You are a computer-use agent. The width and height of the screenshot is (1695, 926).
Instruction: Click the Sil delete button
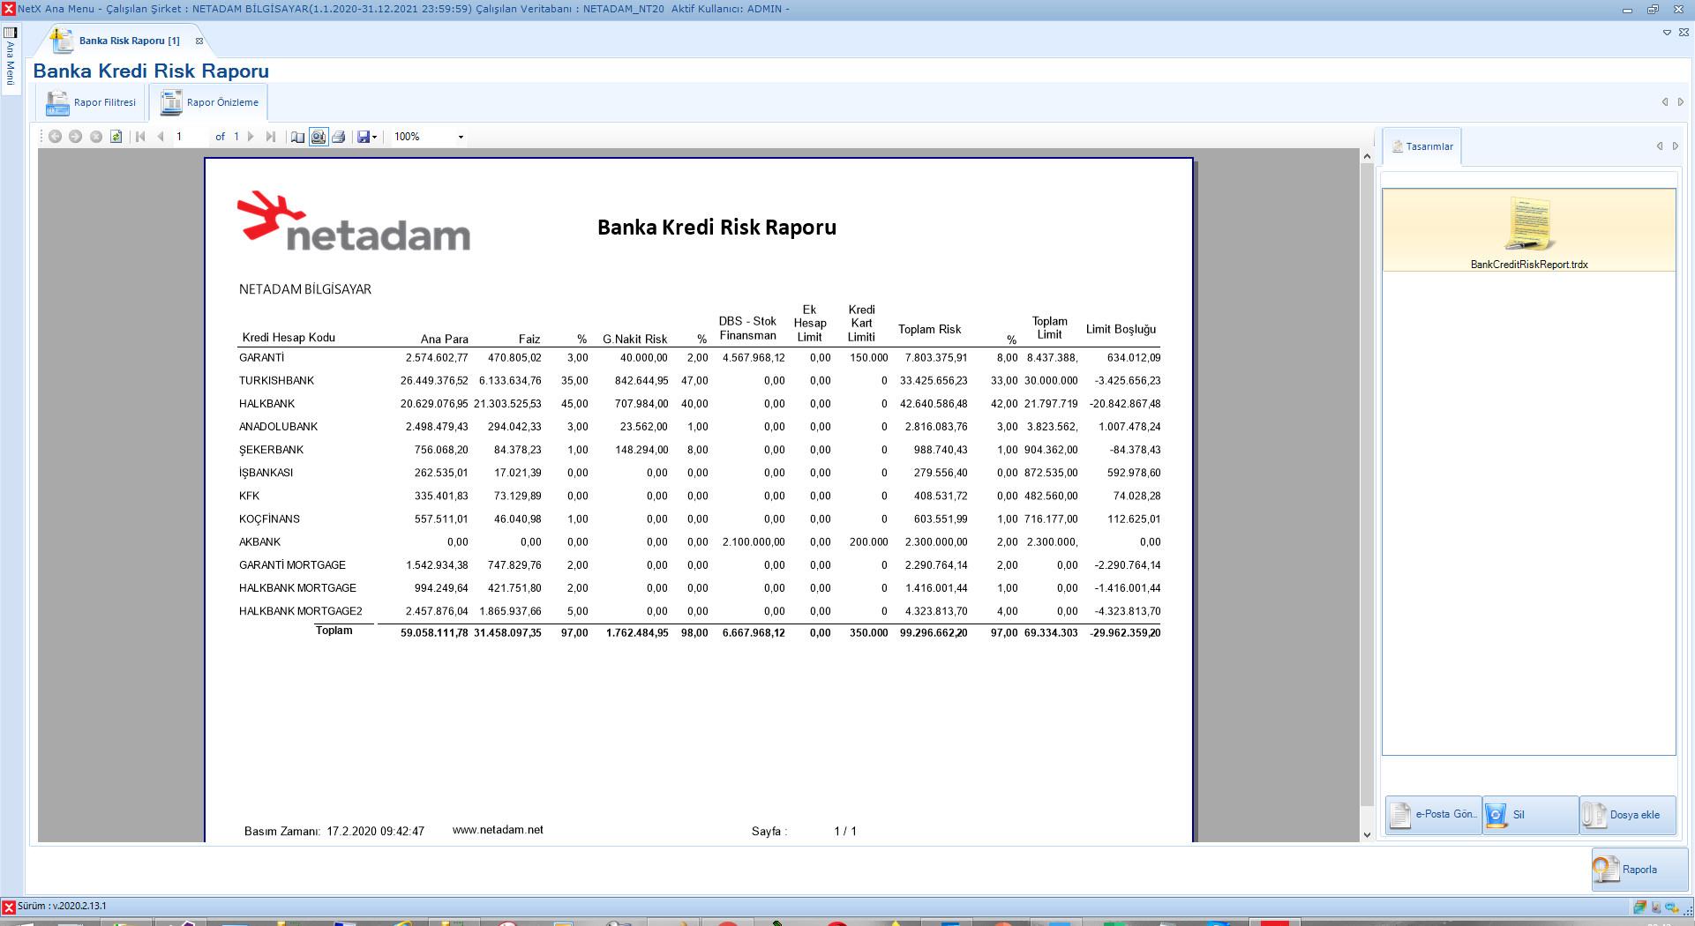(1531, 815)
